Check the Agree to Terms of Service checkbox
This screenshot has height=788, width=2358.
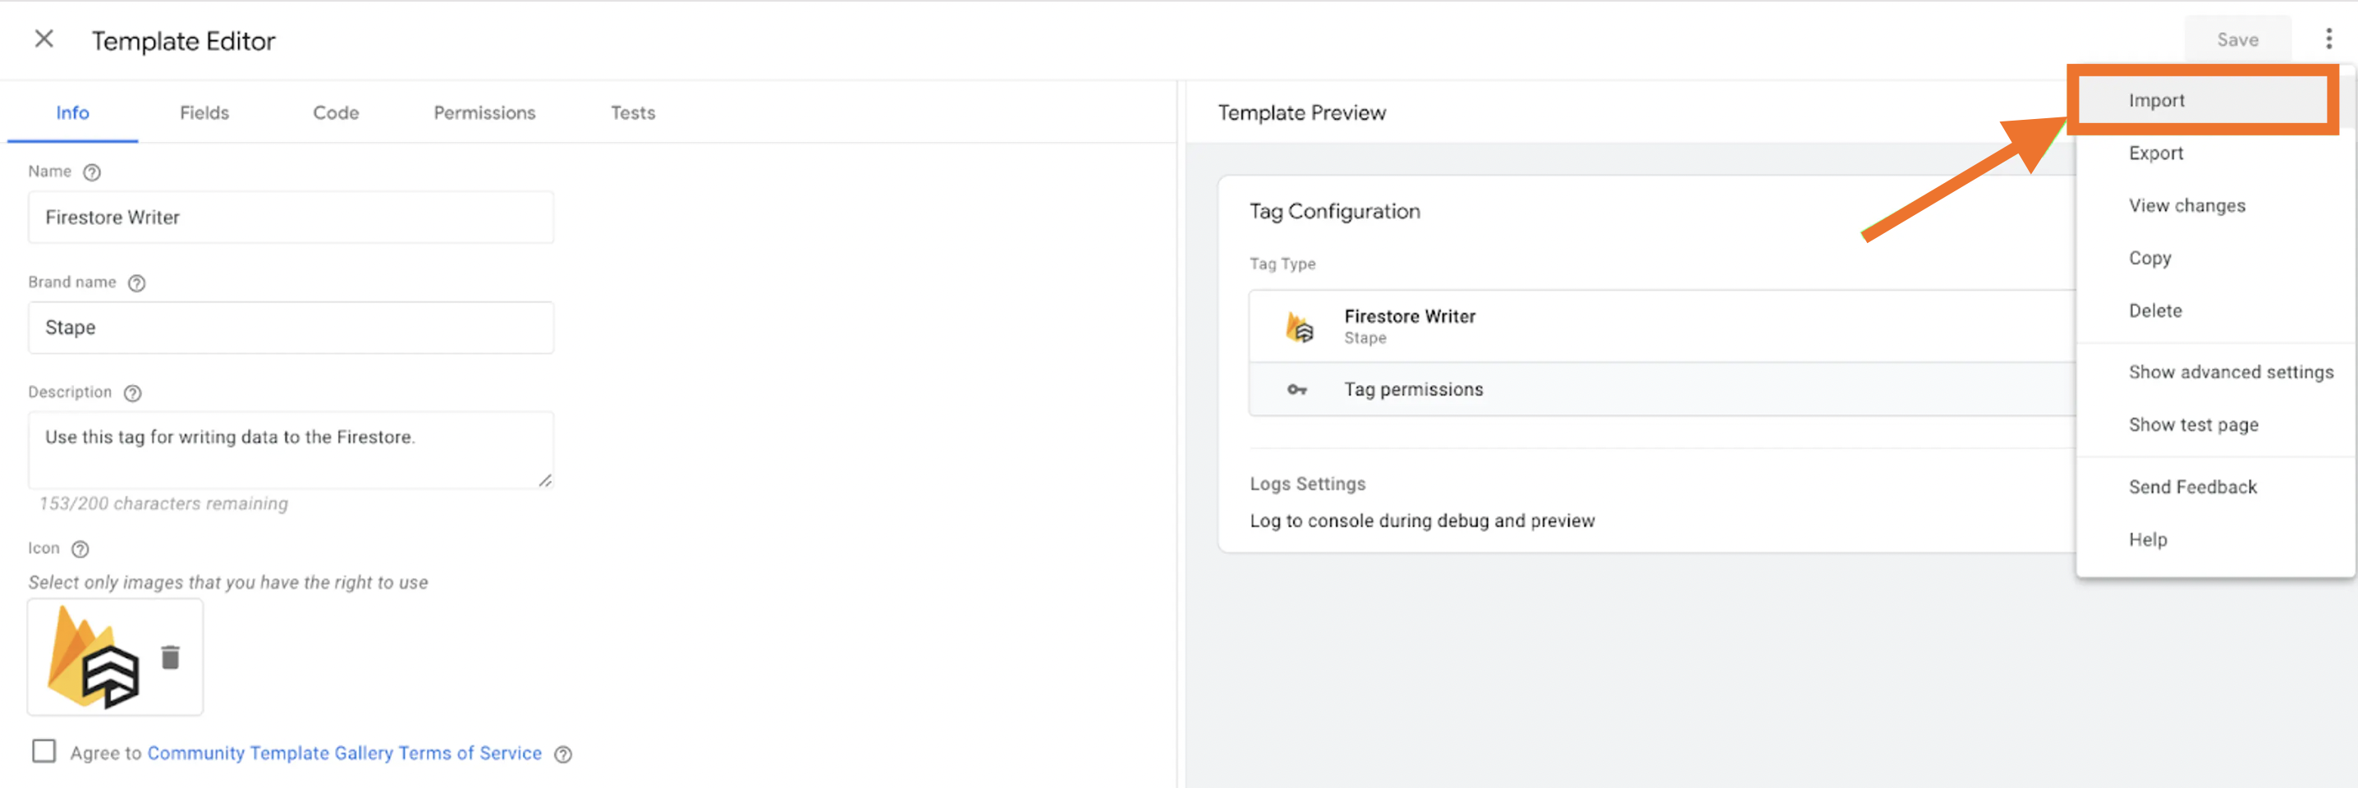44,751
